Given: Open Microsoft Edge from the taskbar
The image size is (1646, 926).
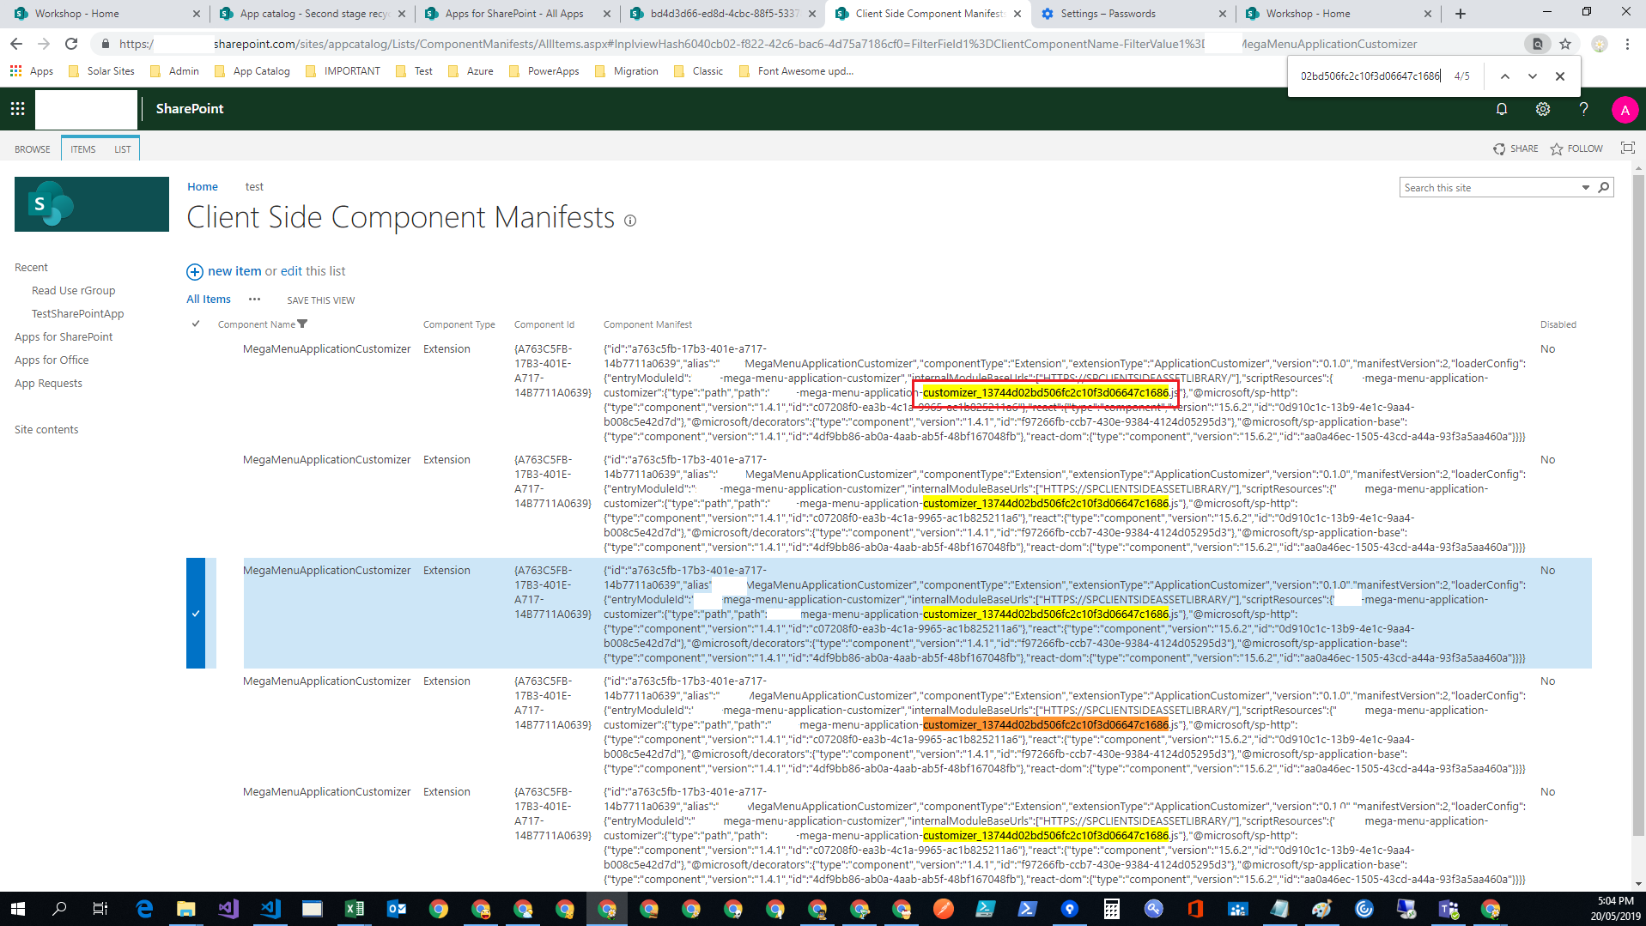Looking at the screenshot, I should pyautogui.click(x=144, y=909).
